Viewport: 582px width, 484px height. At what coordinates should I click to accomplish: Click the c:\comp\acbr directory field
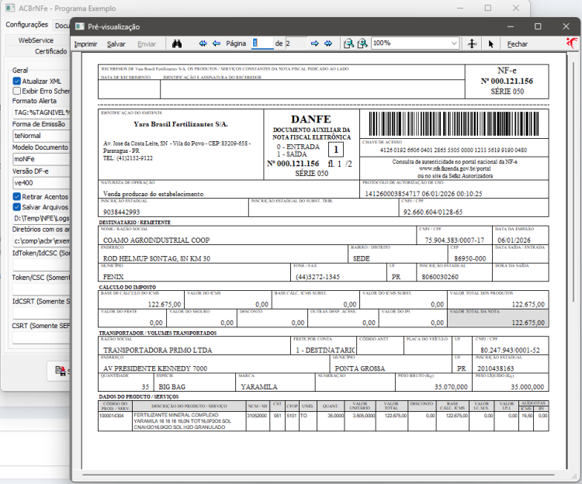pos(41,241)
